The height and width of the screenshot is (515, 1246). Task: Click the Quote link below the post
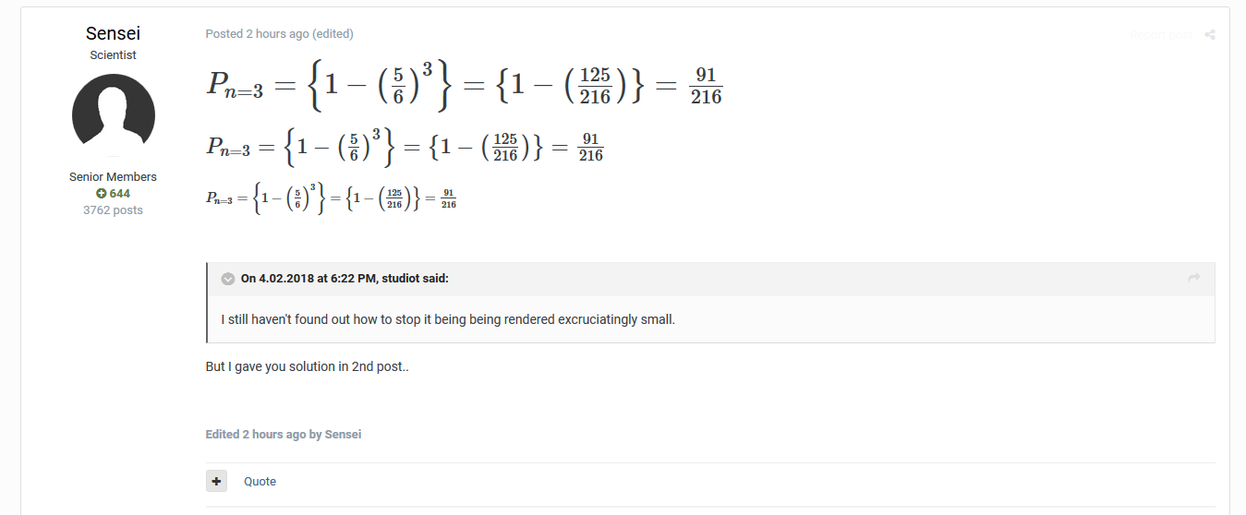260,481
